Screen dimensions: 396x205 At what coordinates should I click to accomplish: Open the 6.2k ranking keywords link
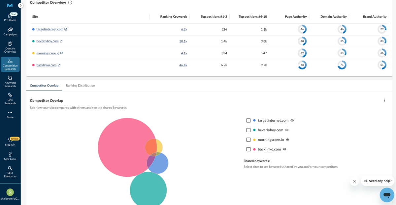click(184, 29)
